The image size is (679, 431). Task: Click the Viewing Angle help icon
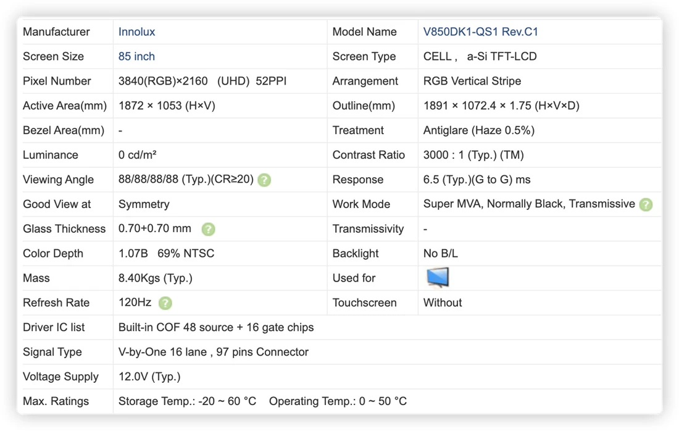(264, 180)
